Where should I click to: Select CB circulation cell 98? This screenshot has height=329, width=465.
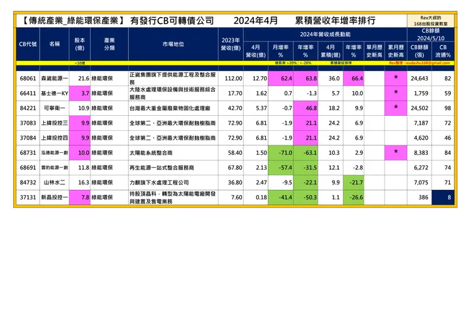[443, 108]
